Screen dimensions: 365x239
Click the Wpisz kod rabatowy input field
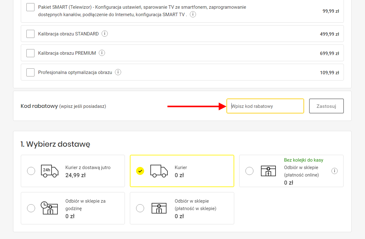click(265, 106)
